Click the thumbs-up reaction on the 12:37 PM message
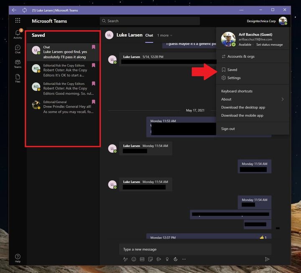The height and width of the screenshot is (273, 301). 263,238
